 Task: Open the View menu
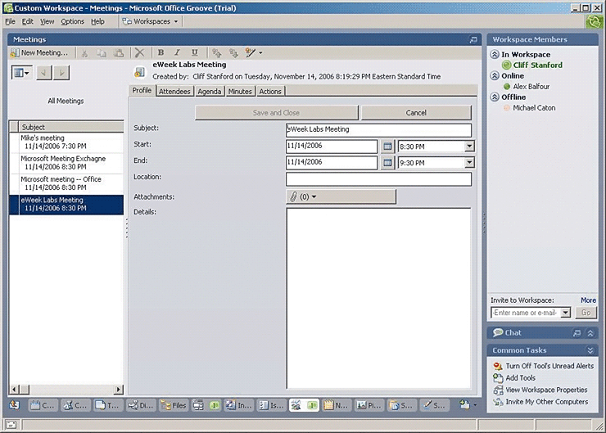47,21
